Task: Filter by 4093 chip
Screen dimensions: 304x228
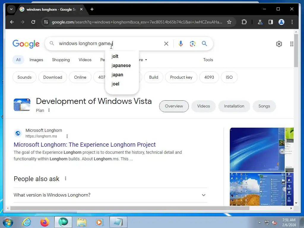Action: tap(209, 77)
